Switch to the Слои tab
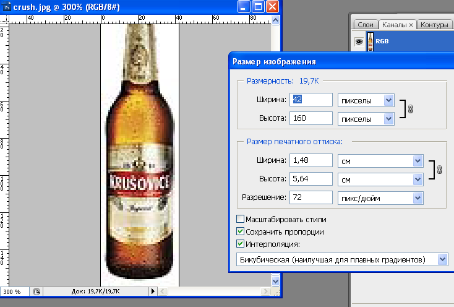454x307 pixels. pos(365,25)
